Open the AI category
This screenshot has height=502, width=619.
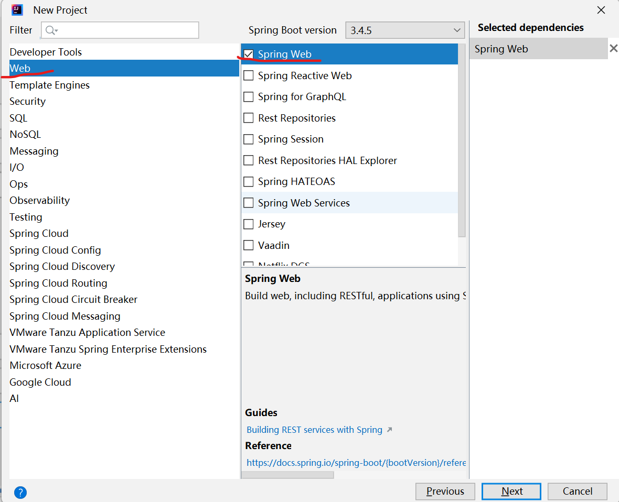coord(124,398)
